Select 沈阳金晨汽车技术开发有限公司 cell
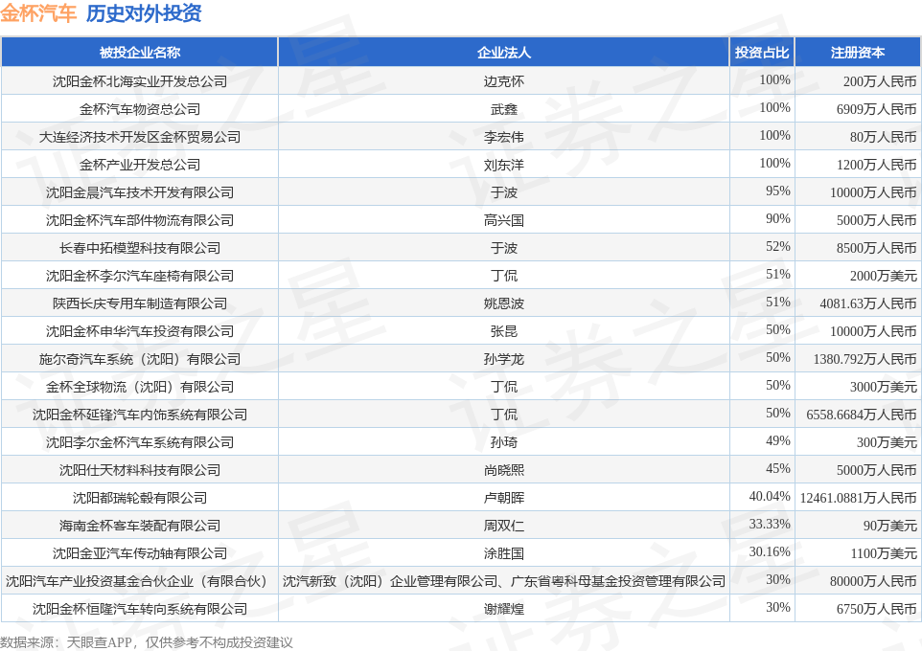This screenshot has height=651, width=922. point(139,192)
